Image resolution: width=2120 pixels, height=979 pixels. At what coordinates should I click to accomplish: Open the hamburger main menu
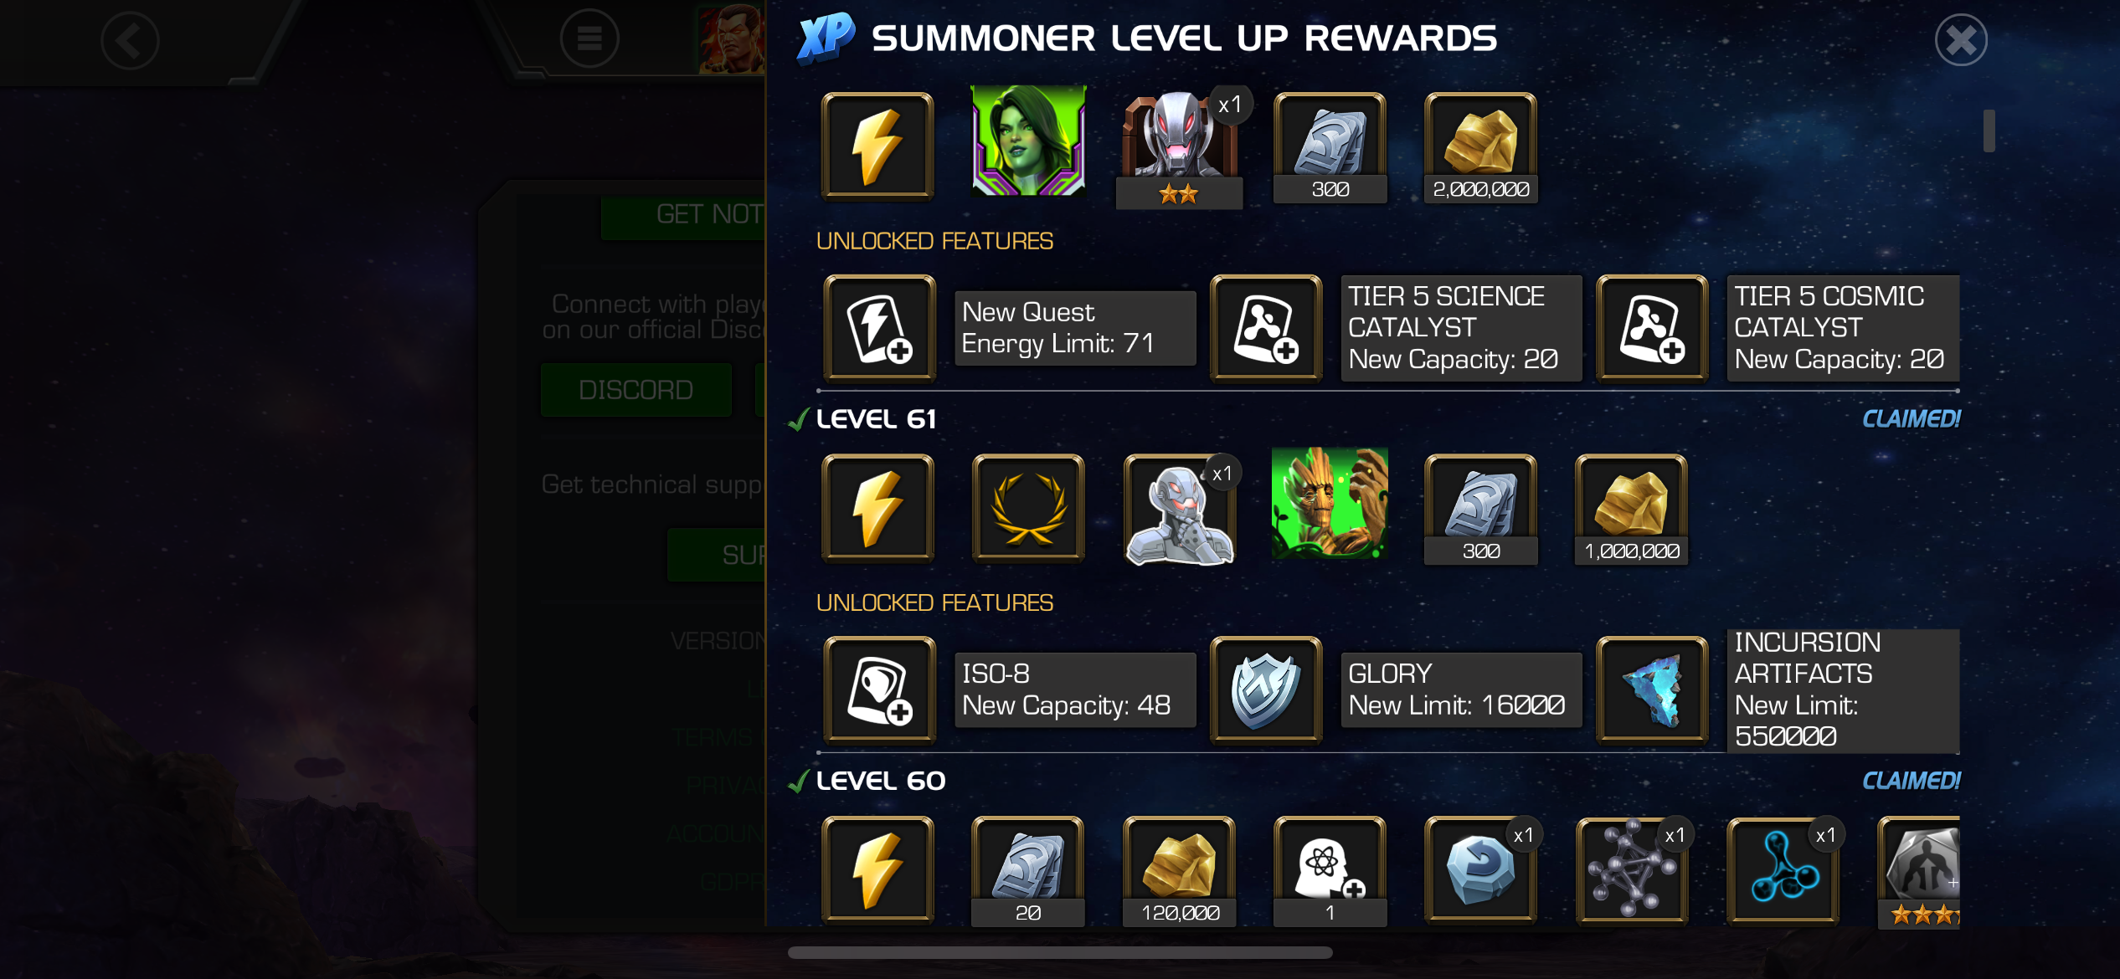pyautogui.click(x=589, y=38)
